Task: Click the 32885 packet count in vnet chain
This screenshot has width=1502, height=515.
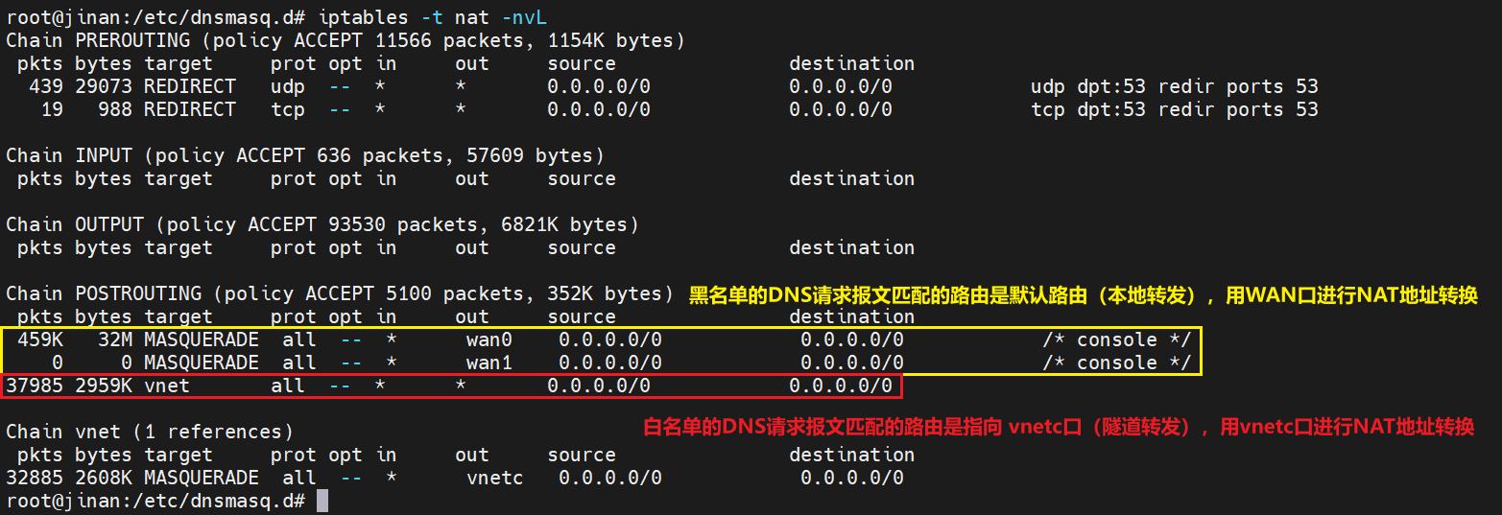Action: point(35,478)
